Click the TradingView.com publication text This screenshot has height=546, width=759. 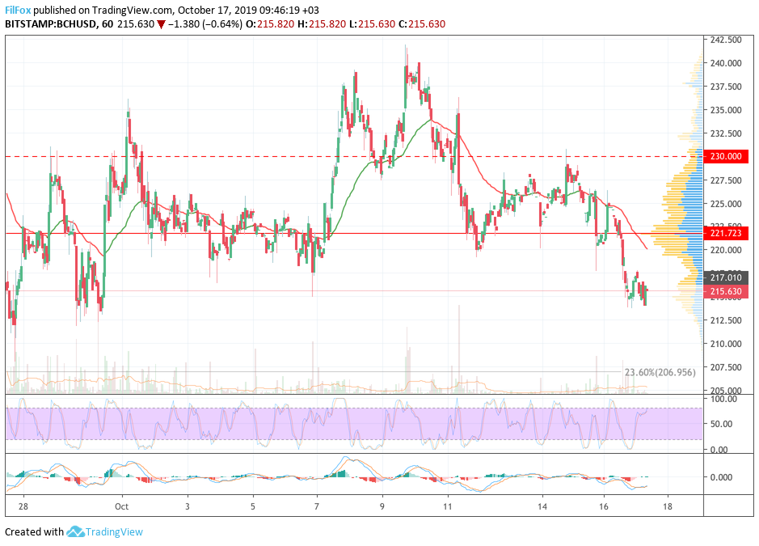pyautogui.click(x=132, y=11)
